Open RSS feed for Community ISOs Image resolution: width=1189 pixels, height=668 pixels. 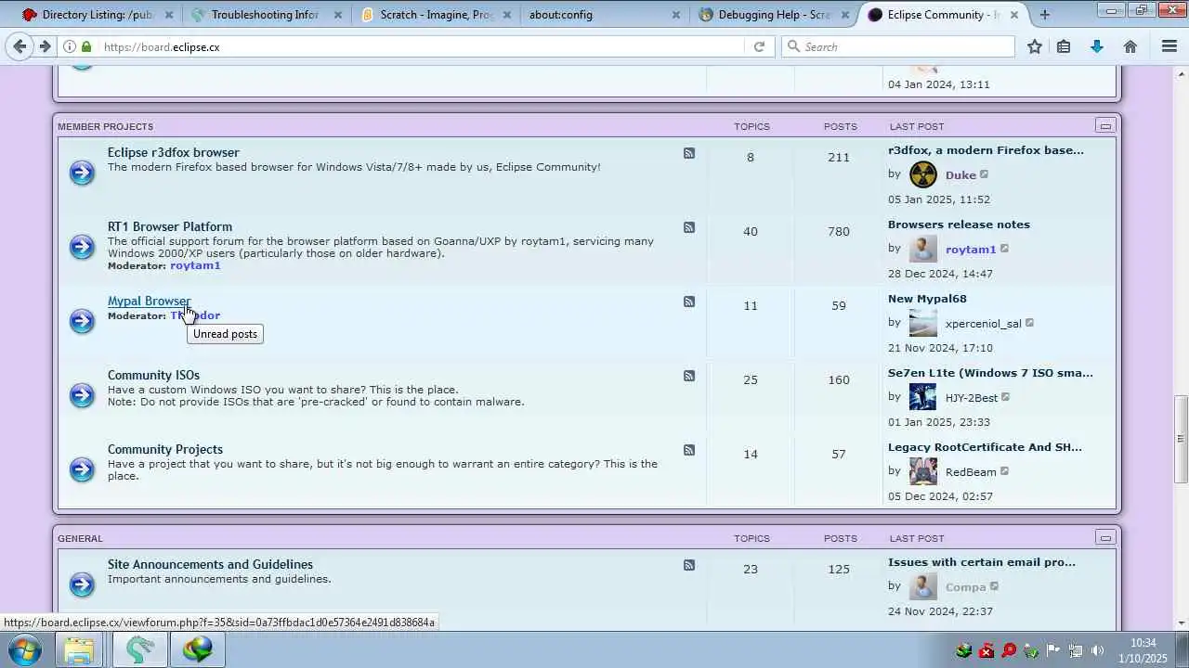tap(689, 376)
